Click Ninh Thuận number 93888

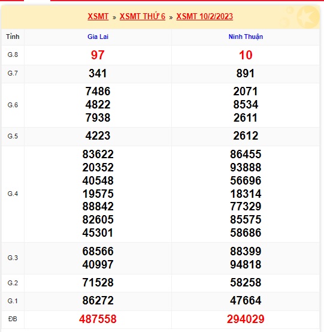(x=246, y=167)
